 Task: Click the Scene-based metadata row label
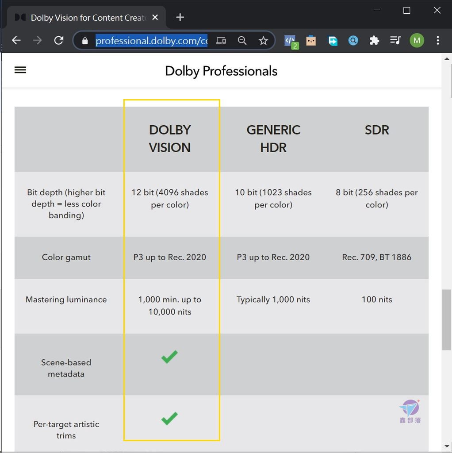pos(66,368)
